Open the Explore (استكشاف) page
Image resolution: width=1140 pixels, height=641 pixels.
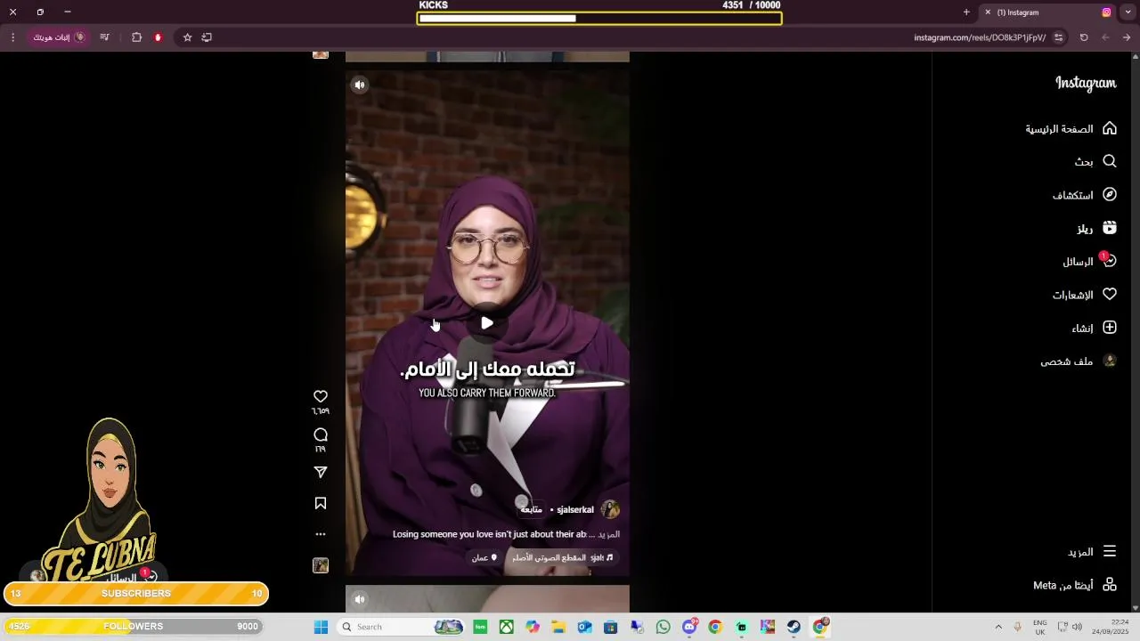(1085, 195)
